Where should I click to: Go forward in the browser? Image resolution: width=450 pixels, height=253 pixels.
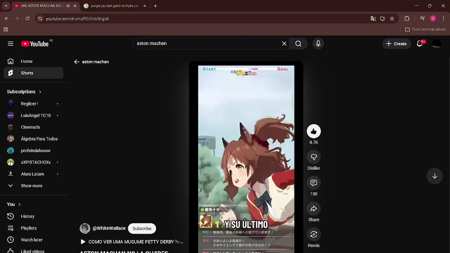coord(17,19)
